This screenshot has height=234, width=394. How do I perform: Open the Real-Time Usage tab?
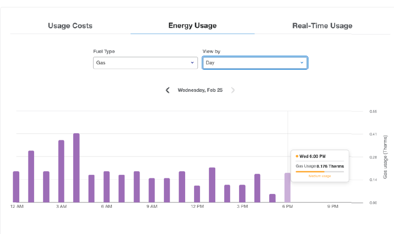click(322, 26)
